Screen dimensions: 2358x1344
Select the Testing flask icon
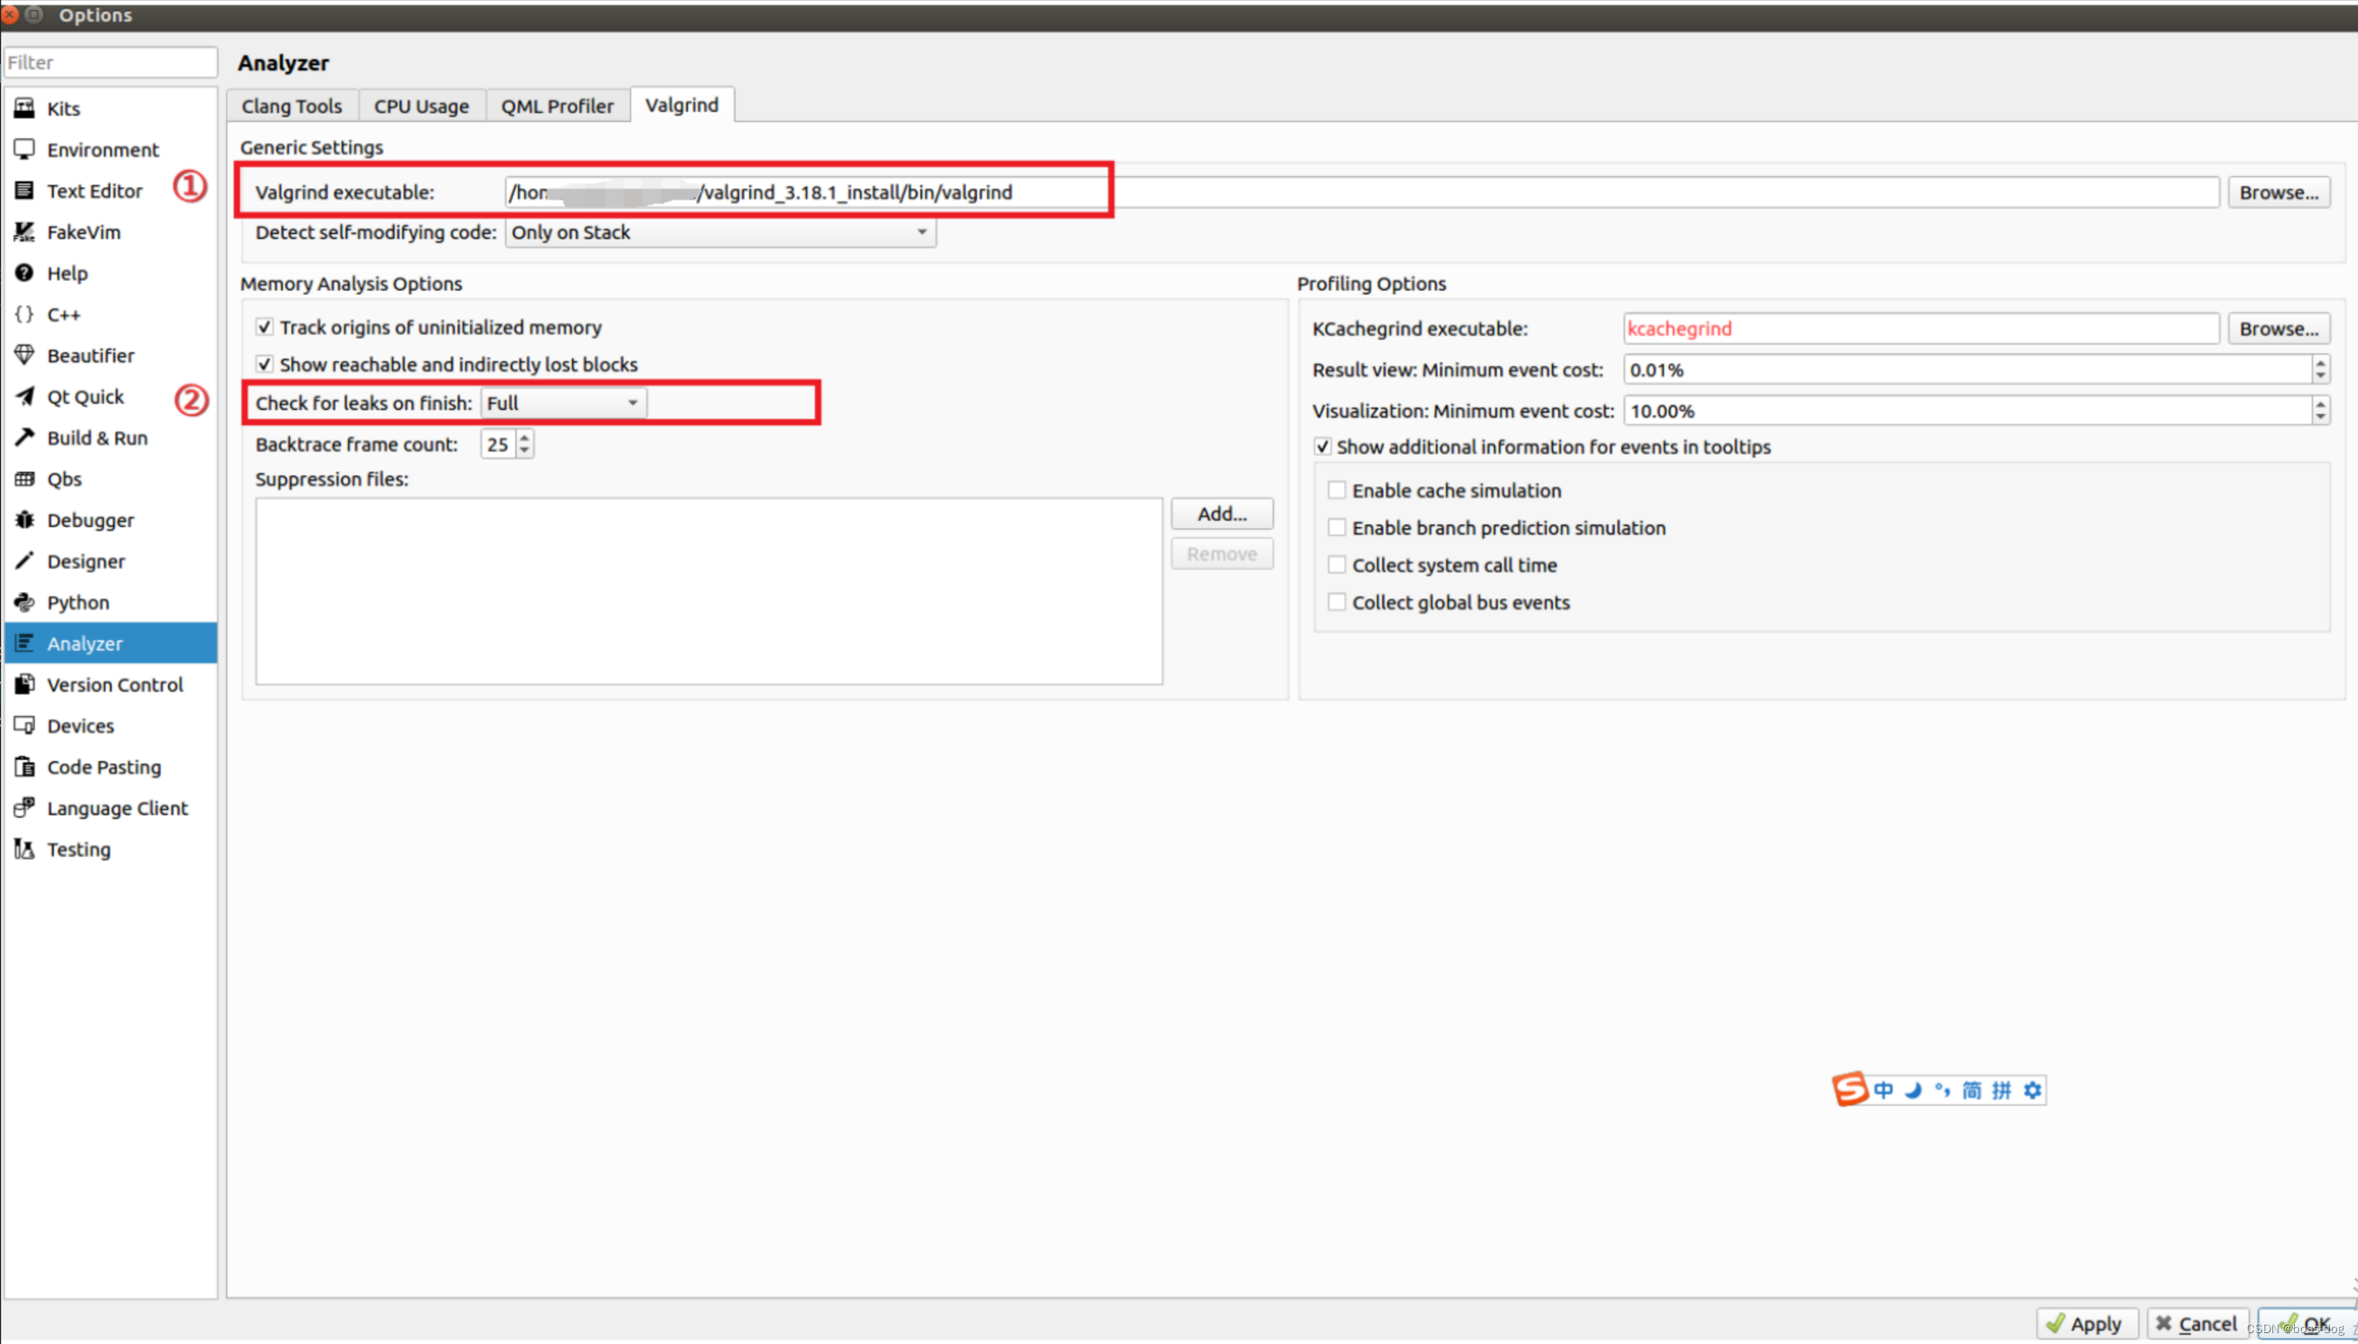[24, 849]
